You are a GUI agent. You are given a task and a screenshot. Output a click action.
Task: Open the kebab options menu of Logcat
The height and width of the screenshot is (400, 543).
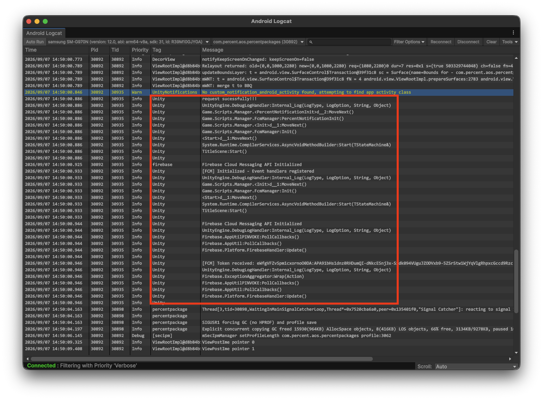coord(513,32)
